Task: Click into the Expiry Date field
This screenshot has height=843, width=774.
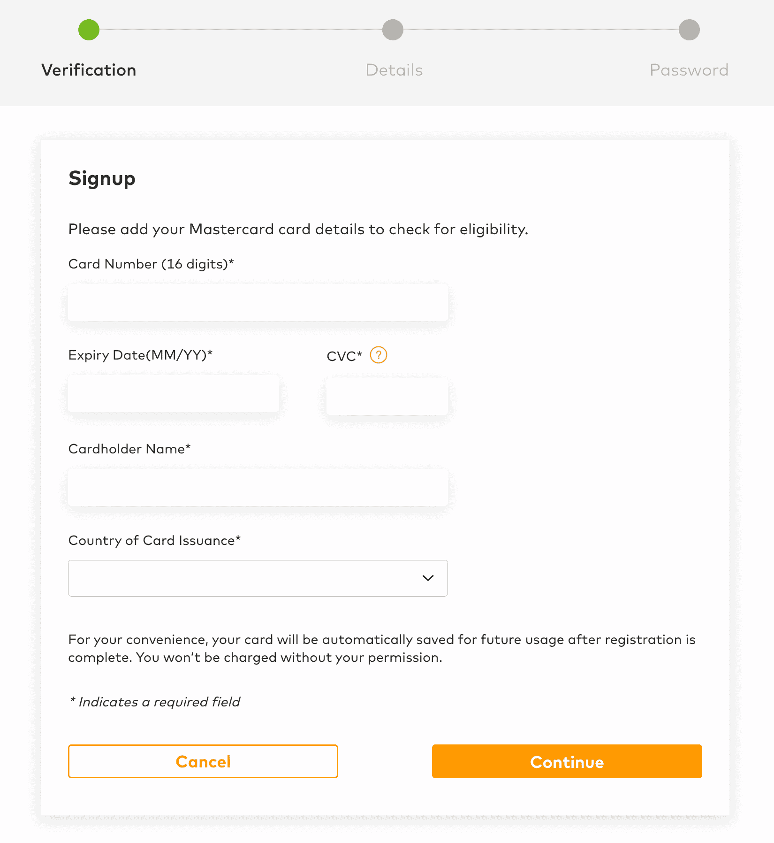Action: coord(174,394)
